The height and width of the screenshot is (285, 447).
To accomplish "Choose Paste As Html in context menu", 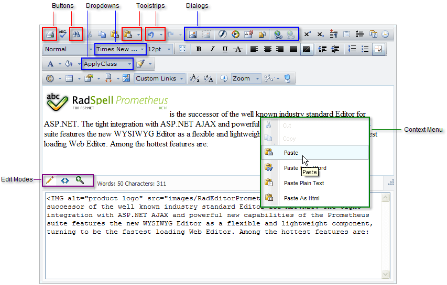I will click(301, 198).
